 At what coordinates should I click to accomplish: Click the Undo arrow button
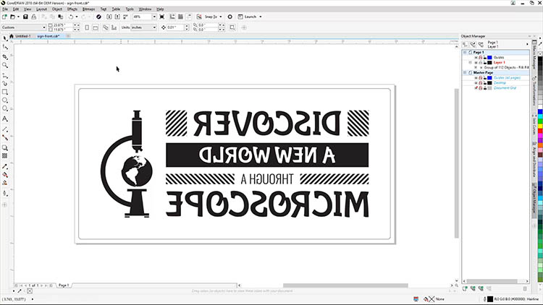tap(71, 17)
